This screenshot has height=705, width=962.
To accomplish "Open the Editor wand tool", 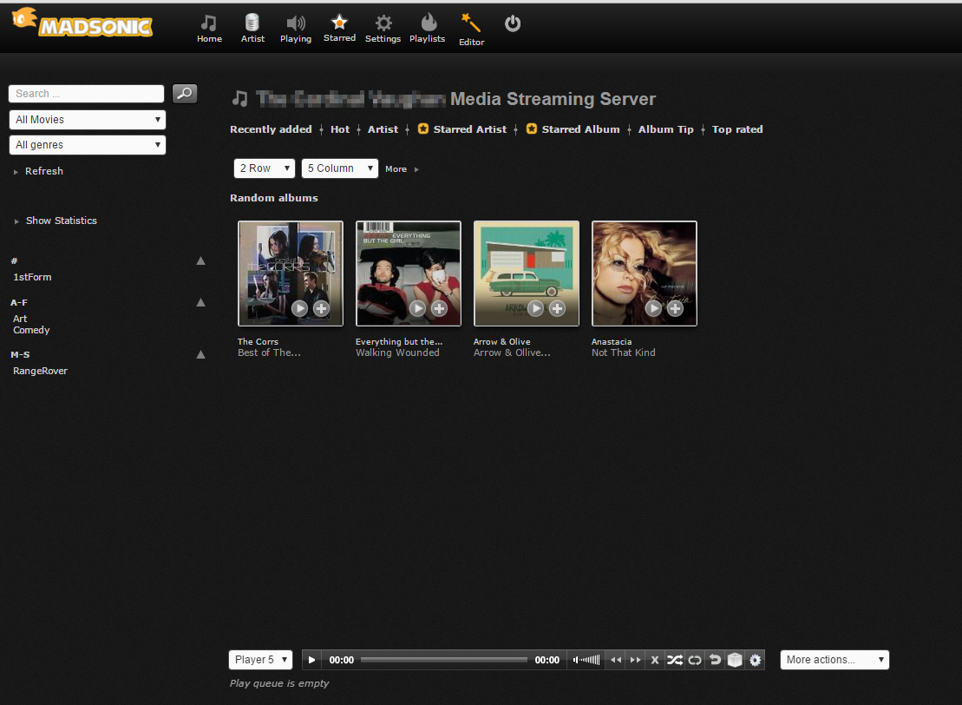I will (471, 29).
